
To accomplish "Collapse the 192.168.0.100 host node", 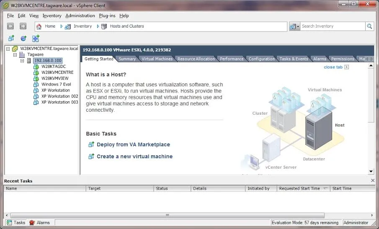I will [x=22, y=61].
